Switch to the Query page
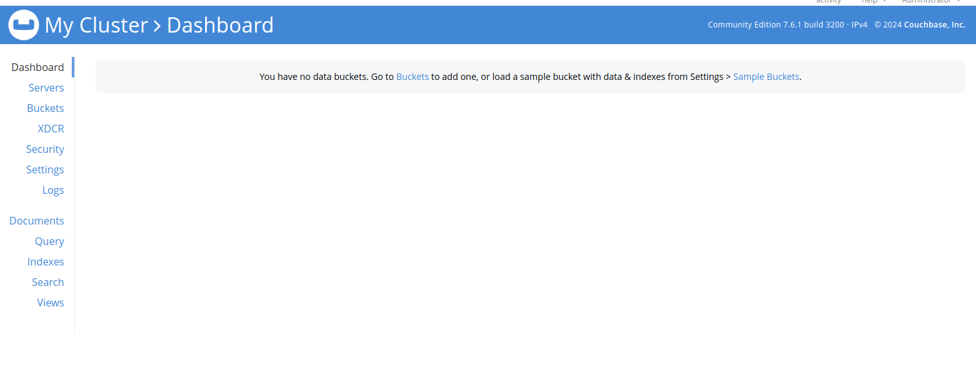The width and height of the screenshot is (976, 378). point(49,241)
